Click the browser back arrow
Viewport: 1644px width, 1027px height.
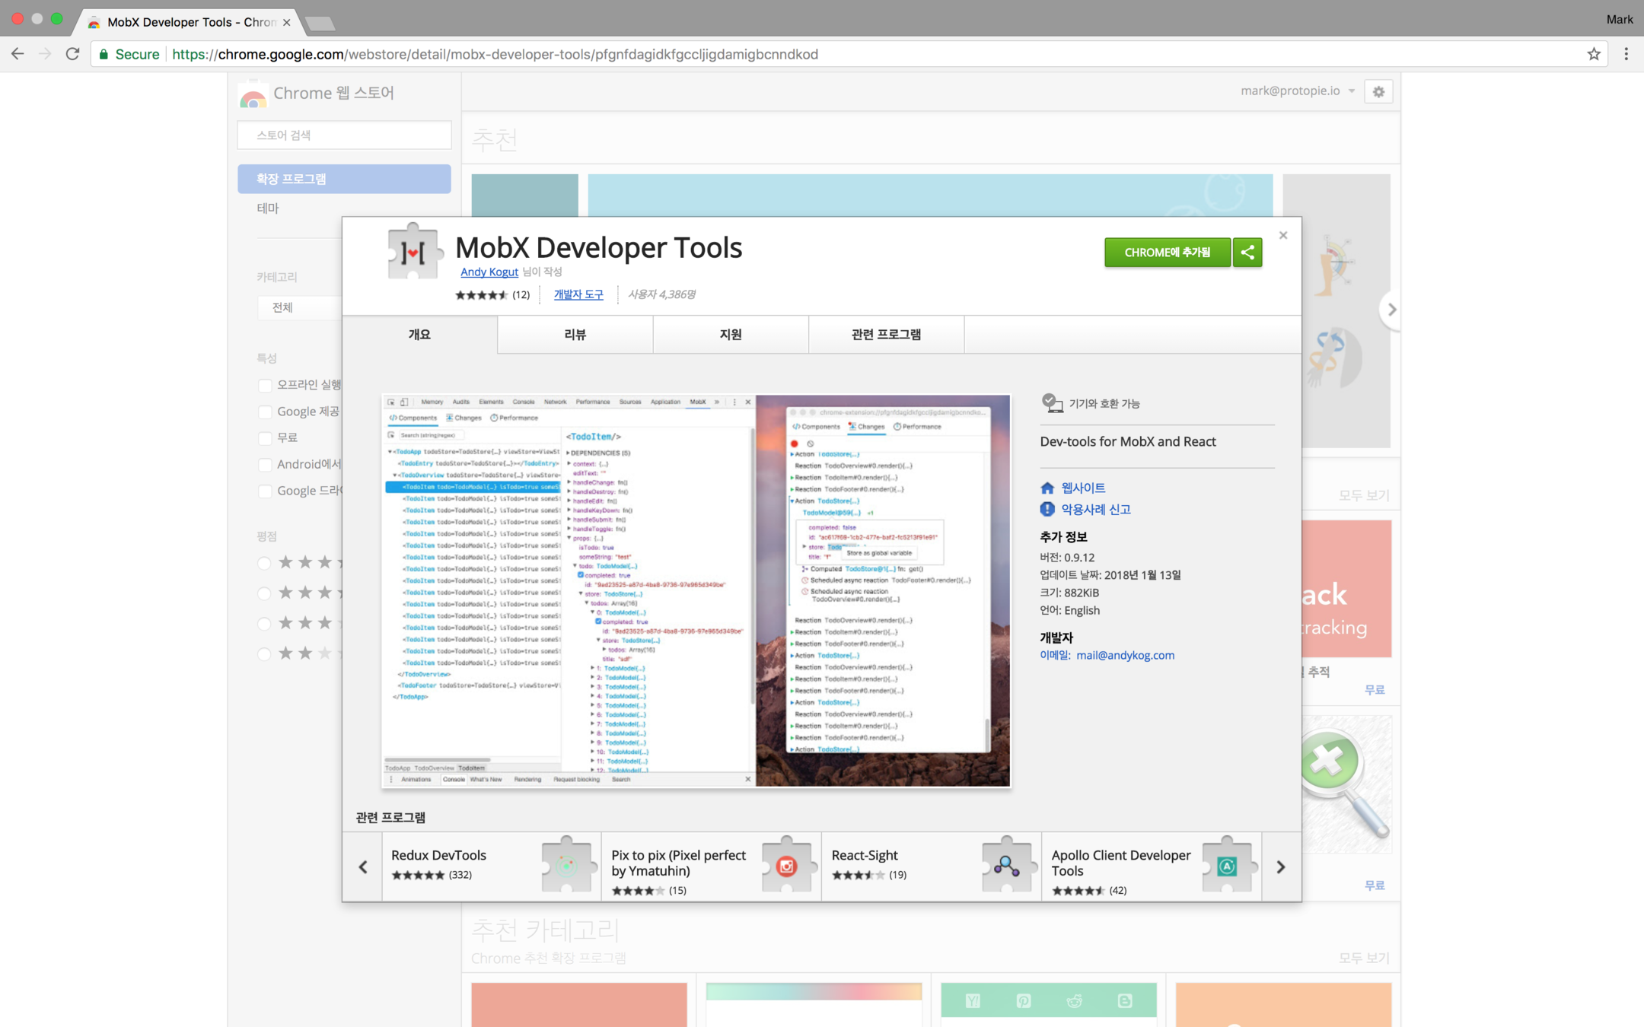[x=18, y=54]
